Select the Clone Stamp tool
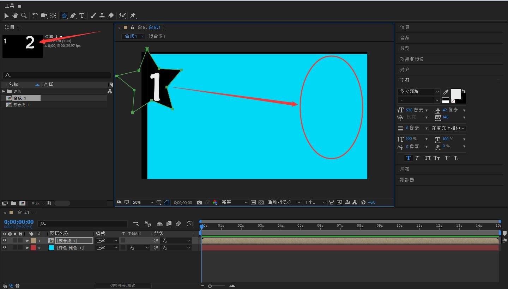The image size is (508, 289). (102, 16)
